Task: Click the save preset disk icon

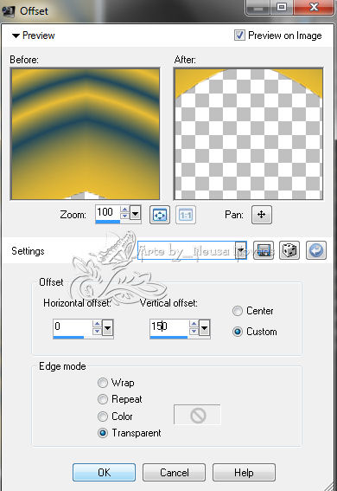Action: coord(264,250)
